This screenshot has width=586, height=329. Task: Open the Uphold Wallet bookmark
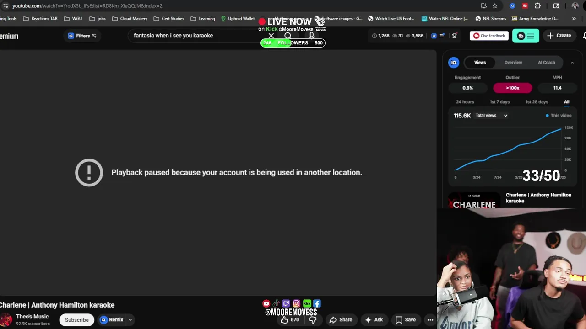point(238,19)
